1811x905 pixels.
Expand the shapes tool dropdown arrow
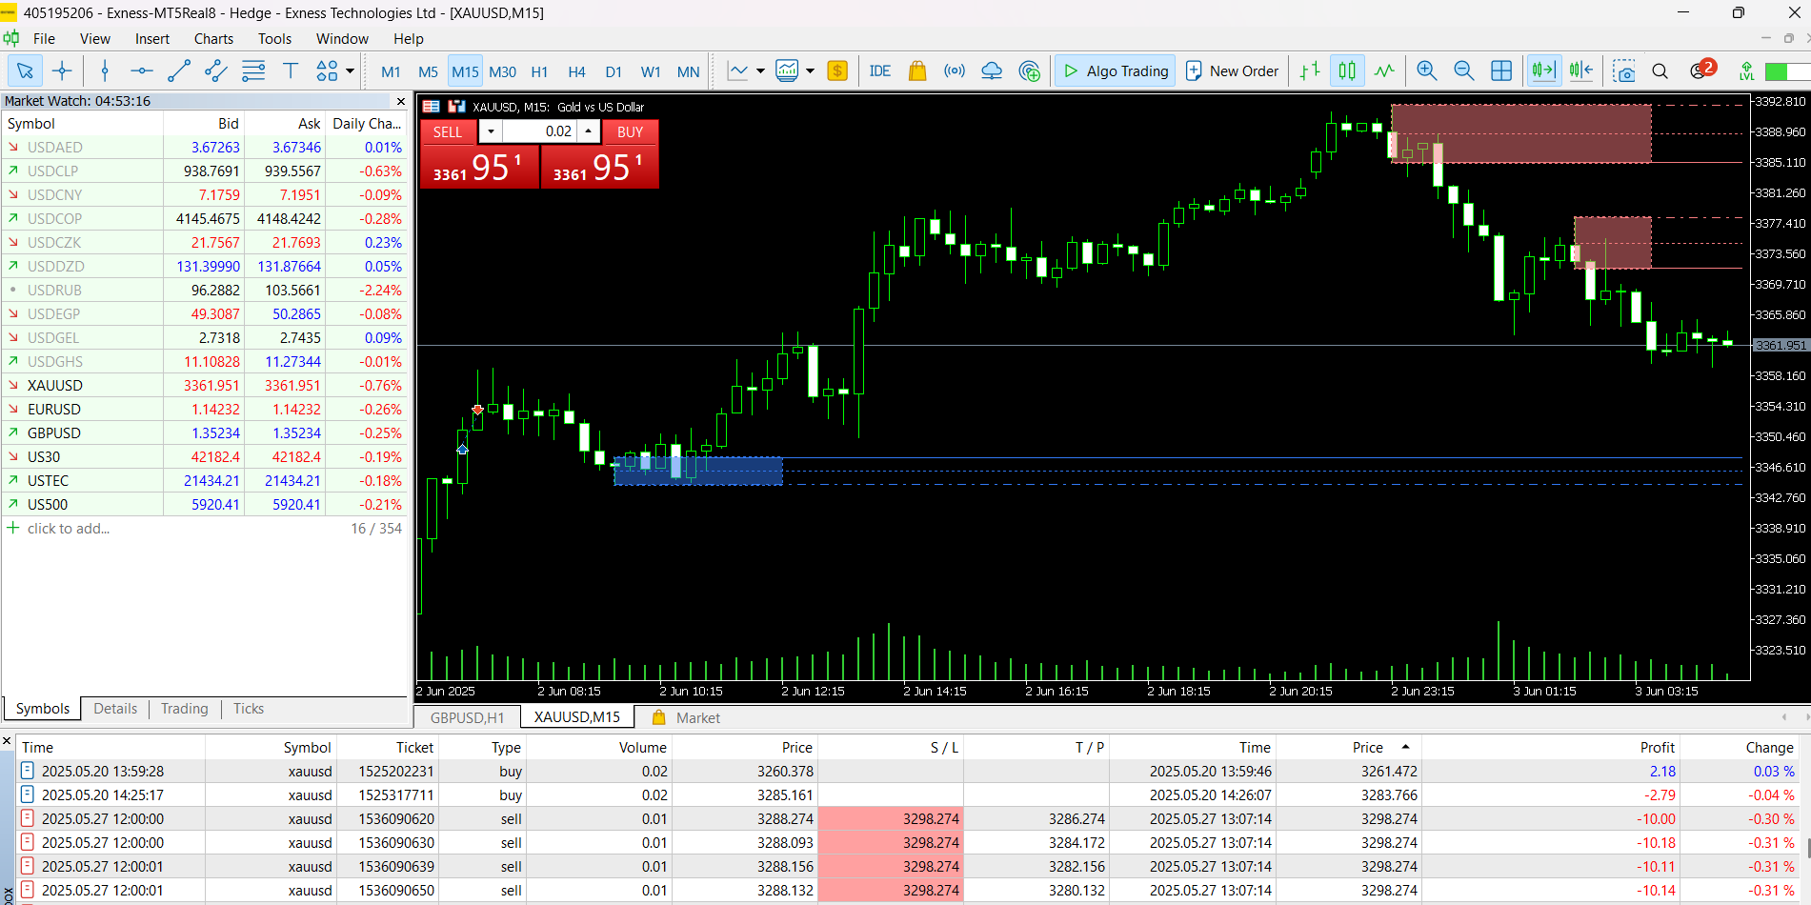350,71
